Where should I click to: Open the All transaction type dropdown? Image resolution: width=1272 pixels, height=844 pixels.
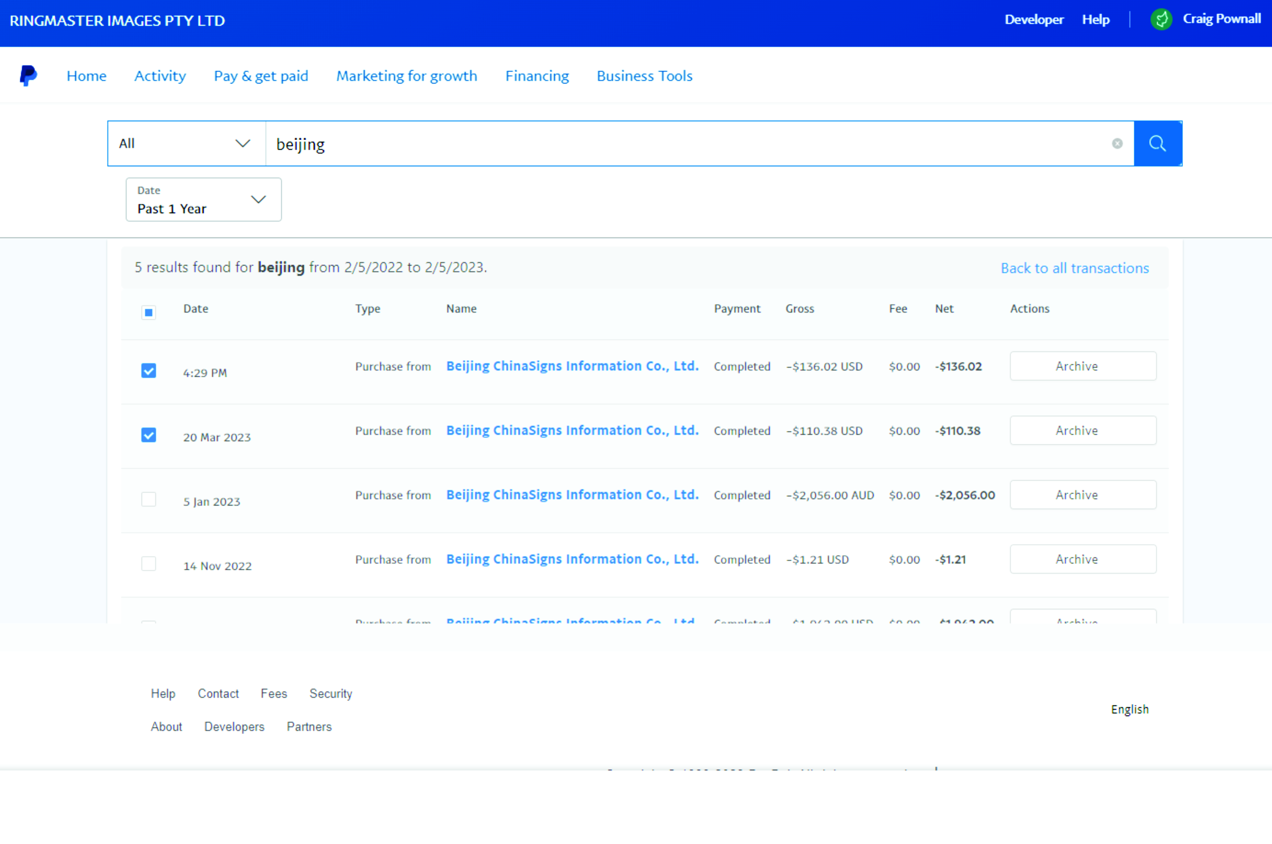[x=187, y=144]
